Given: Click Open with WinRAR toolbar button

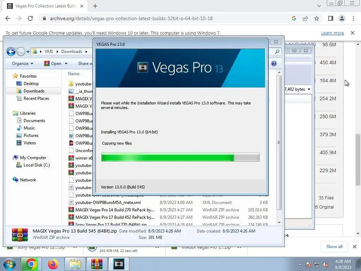Looking at the screenshot, I should [x=53, y=64].
